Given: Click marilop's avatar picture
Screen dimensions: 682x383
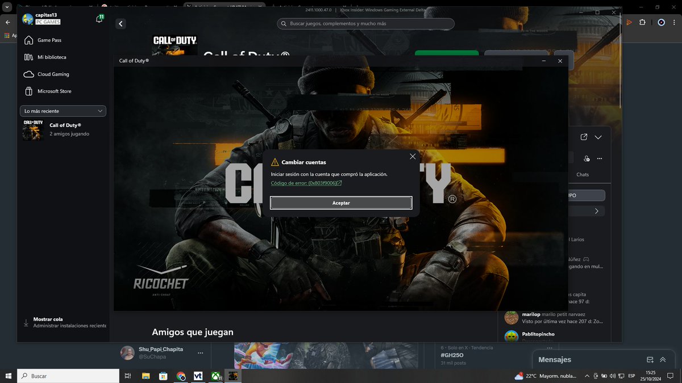Looking at the screenshot, I should (511, 318).
